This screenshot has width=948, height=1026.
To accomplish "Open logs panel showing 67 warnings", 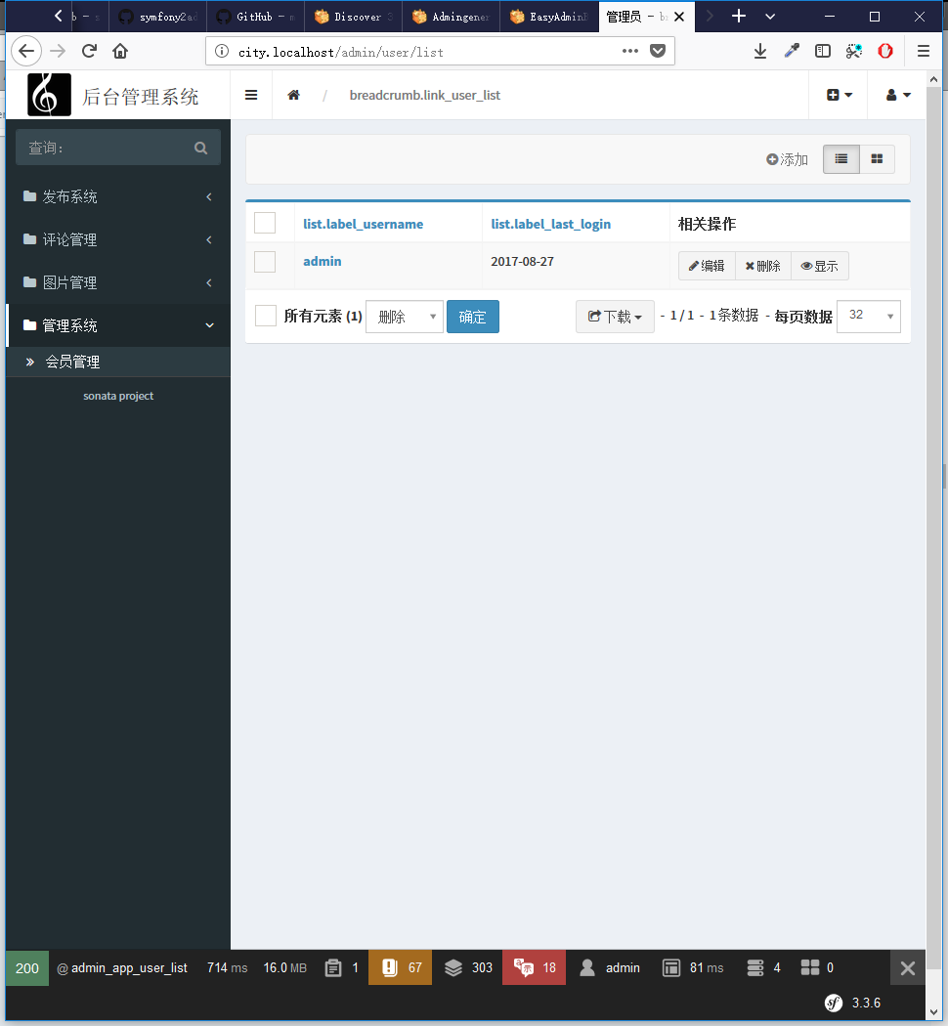I will point(401,967).
